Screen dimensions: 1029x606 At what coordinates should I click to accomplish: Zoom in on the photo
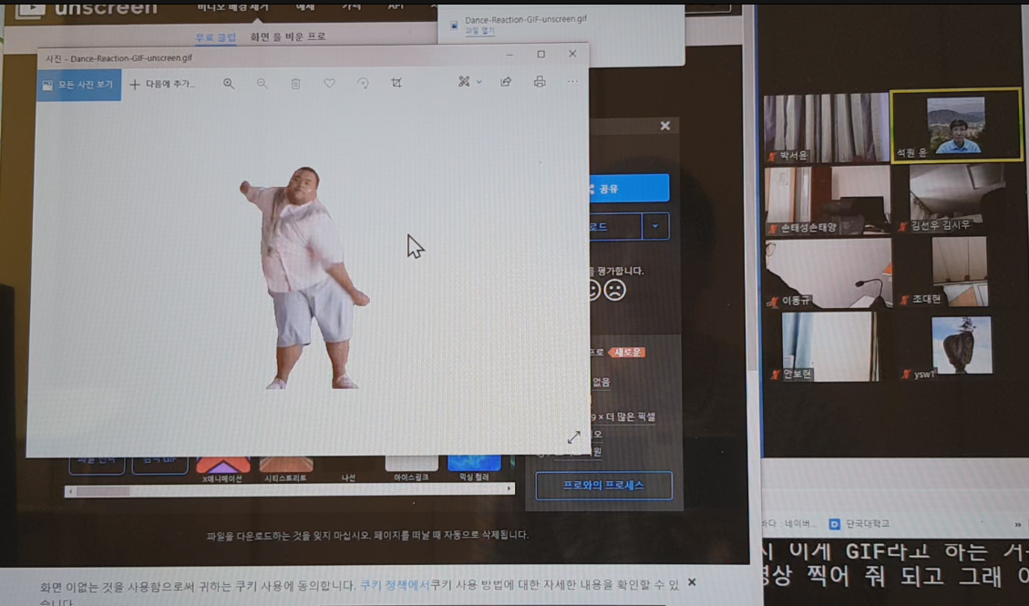[229, 83]
